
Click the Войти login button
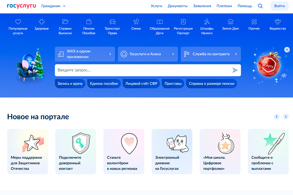pos(279,6)
